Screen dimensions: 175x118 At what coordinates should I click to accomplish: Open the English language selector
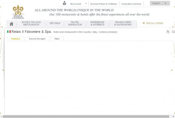coord(160,3)
